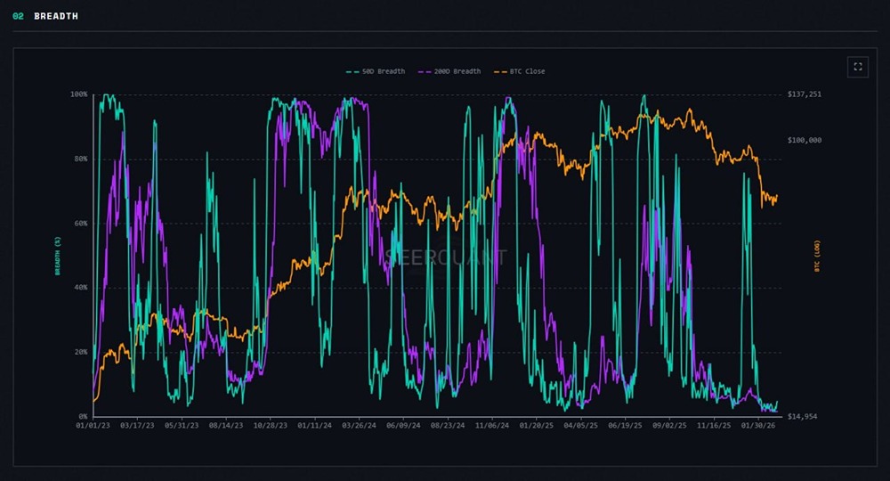Click the 100% breadth axis label
890x481 pixels.
pos(79,94)
